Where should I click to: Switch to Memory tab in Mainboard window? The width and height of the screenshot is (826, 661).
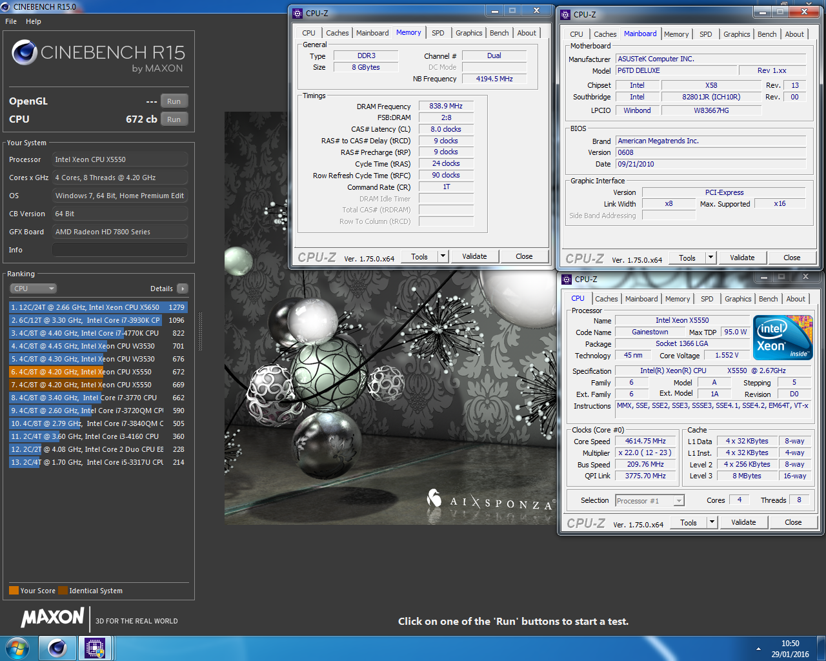pyautogui.click(x=676, y=34)
